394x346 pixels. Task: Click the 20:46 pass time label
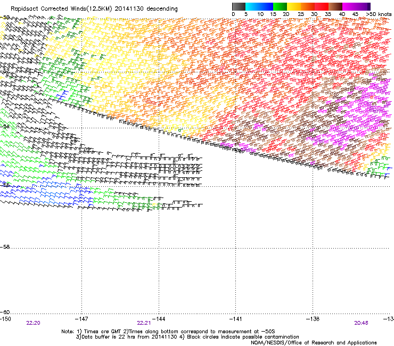coord(361,323)
